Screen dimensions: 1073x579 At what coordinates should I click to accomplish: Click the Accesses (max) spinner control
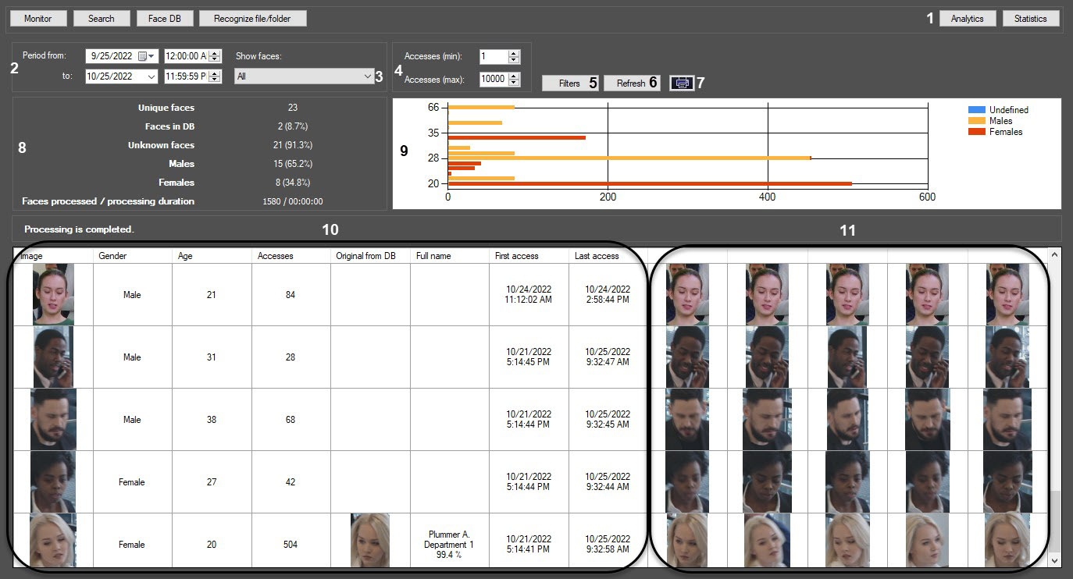[513, 79]
